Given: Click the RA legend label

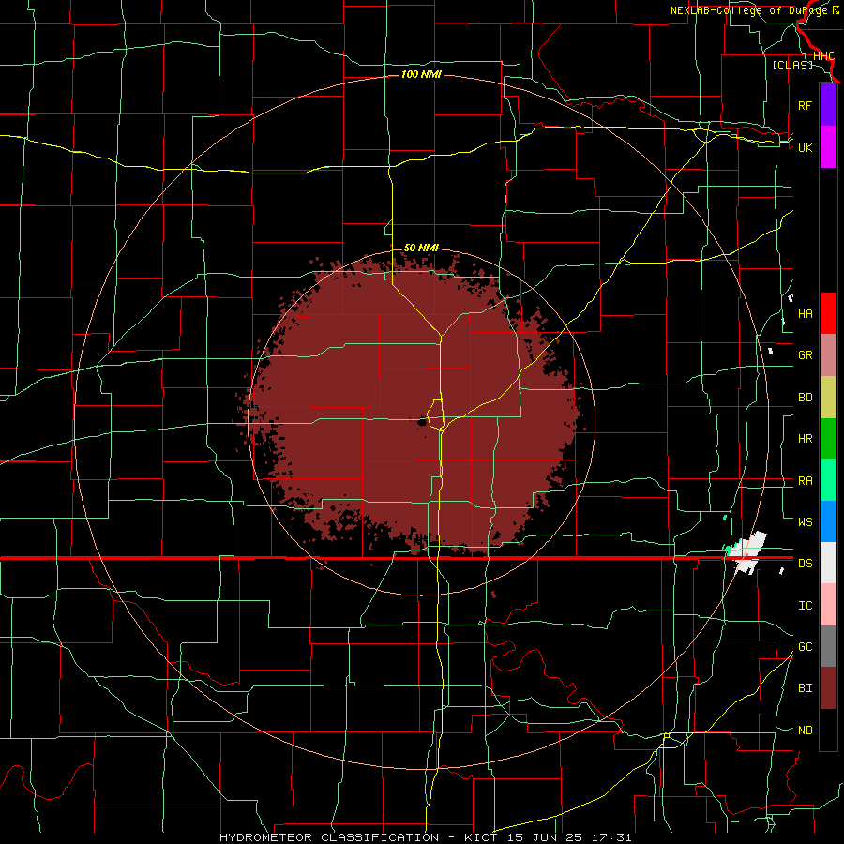Looking at the screenshot, I should pos(805,481).
